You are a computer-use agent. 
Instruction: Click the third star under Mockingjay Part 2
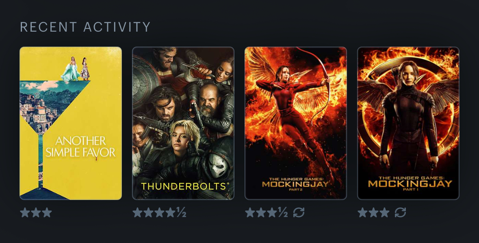(x=272, y=213)
